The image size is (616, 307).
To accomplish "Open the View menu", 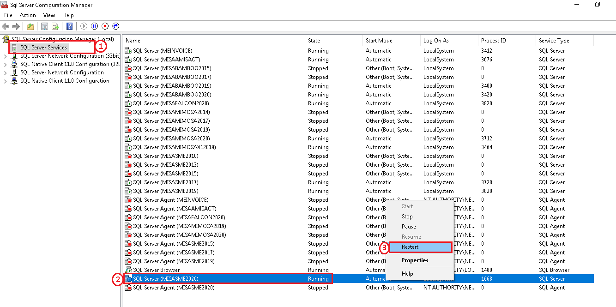I will pyautogui.click(x=49, y=15).
